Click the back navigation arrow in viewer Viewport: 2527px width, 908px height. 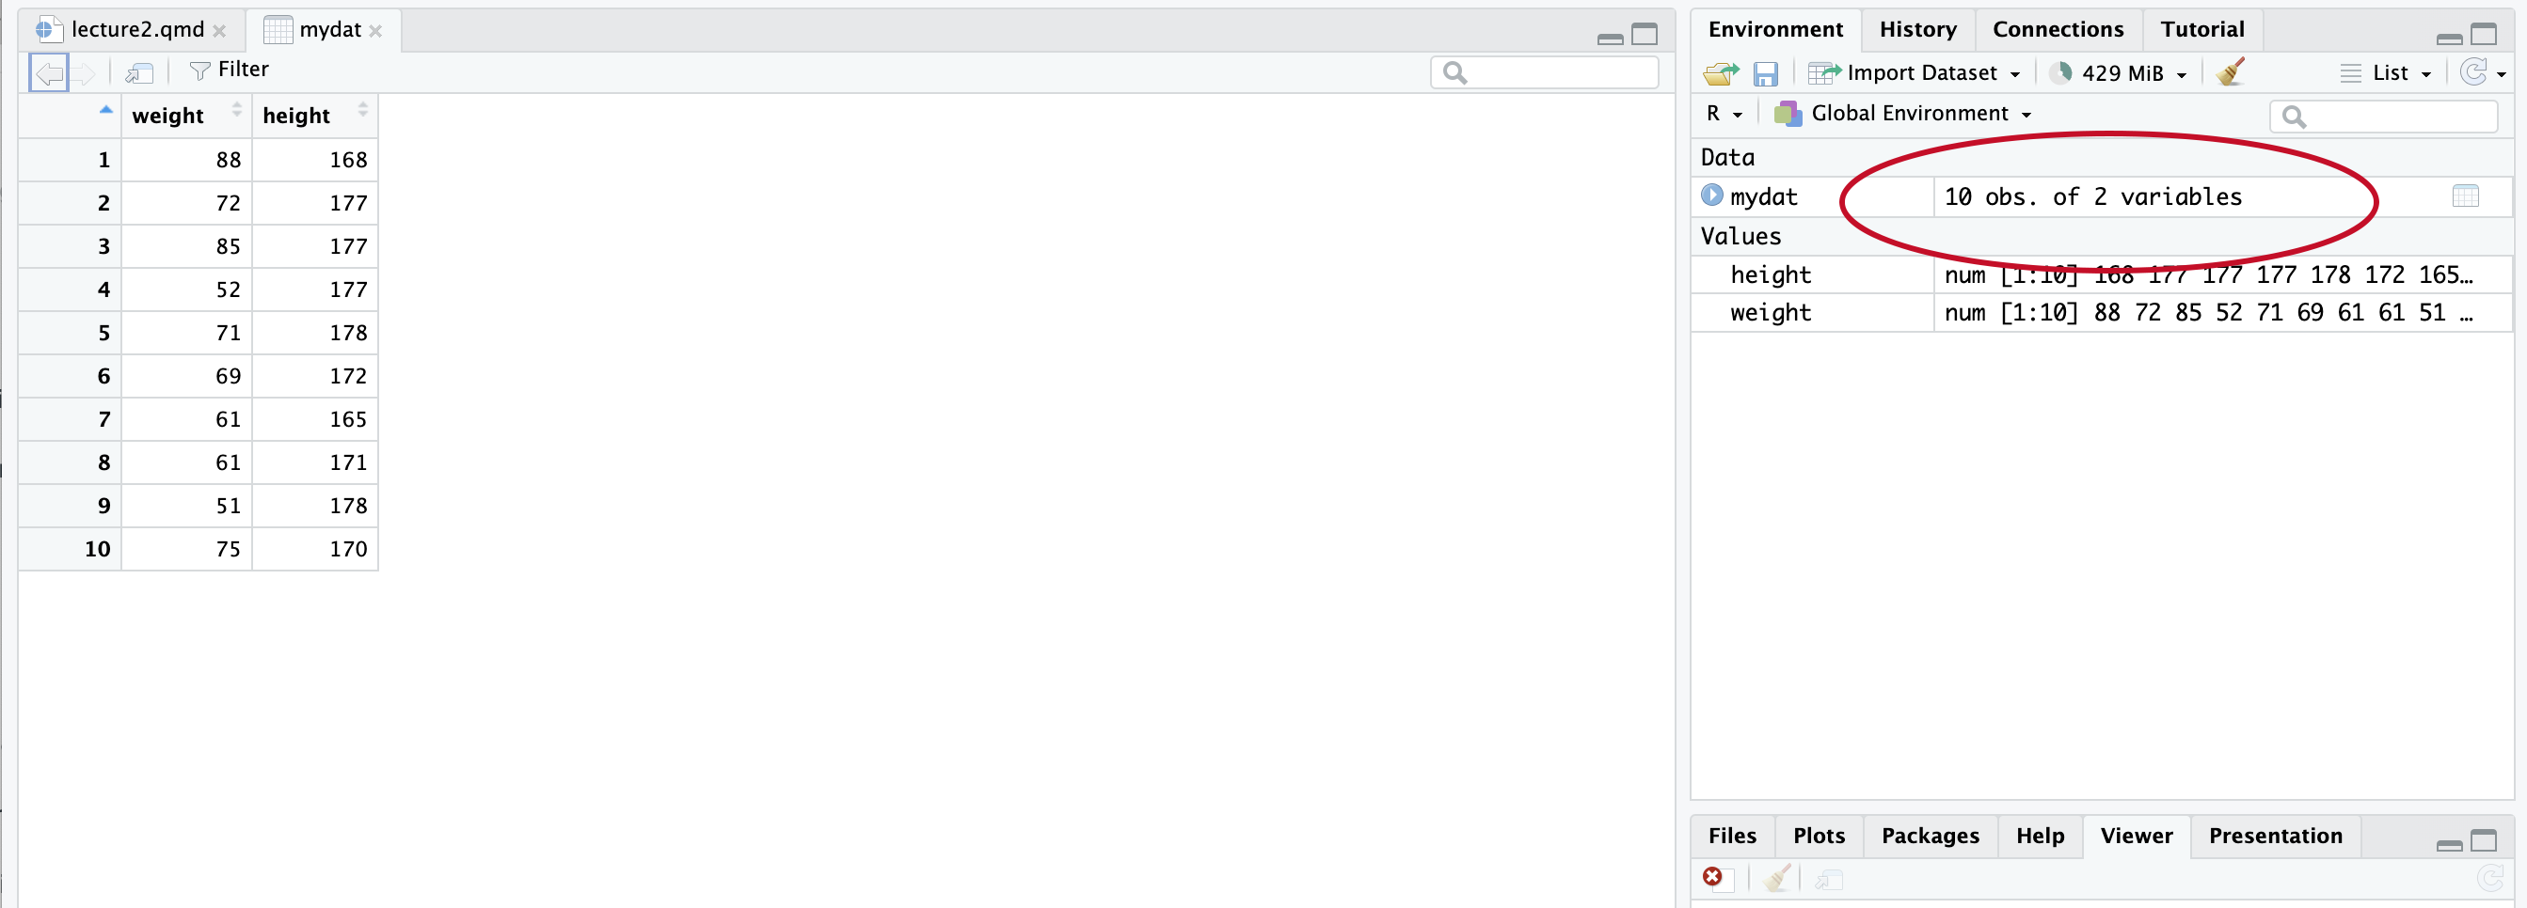[49, 72]
